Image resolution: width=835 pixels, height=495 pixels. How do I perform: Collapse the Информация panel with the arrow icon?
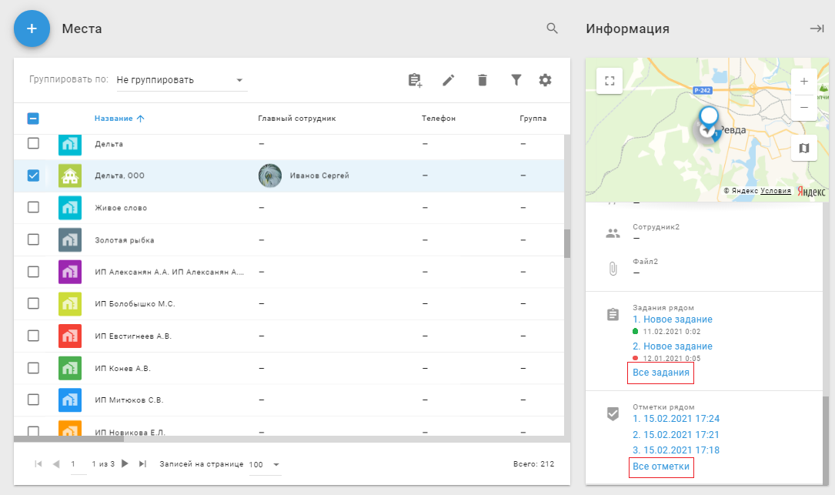click(x=817, y=28)
